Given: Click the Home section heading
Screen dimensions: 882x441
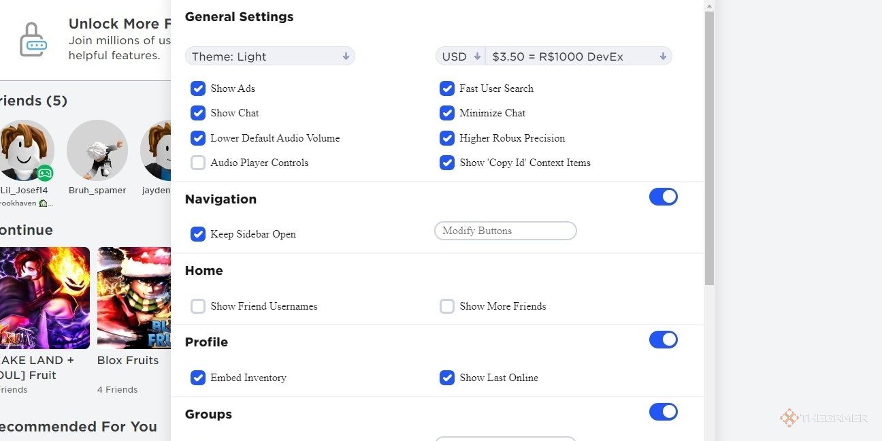Looking at the screenshot, I should (204, 270).
